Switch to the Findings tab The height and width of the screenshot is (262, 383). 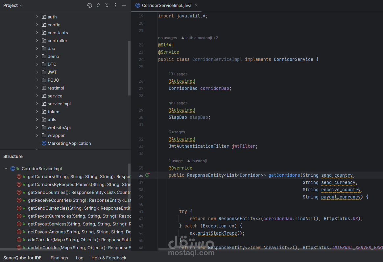[x=59, y=258]
